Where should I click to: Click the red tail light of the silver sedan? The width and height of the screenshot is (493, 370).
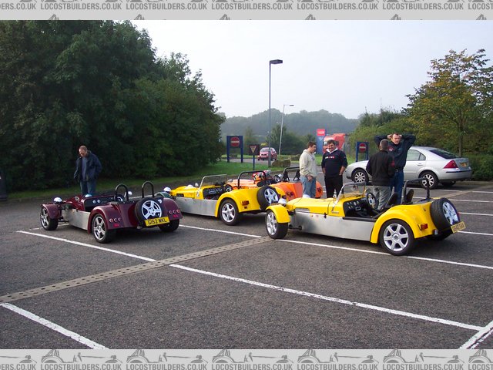(x=450, y=164)
